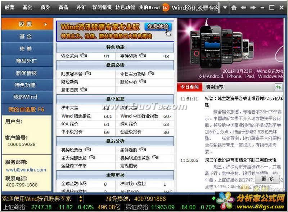Click 深证成指 value 11963.09 in status bar
Screen dimensions: 288x212
tap(163, 207)
